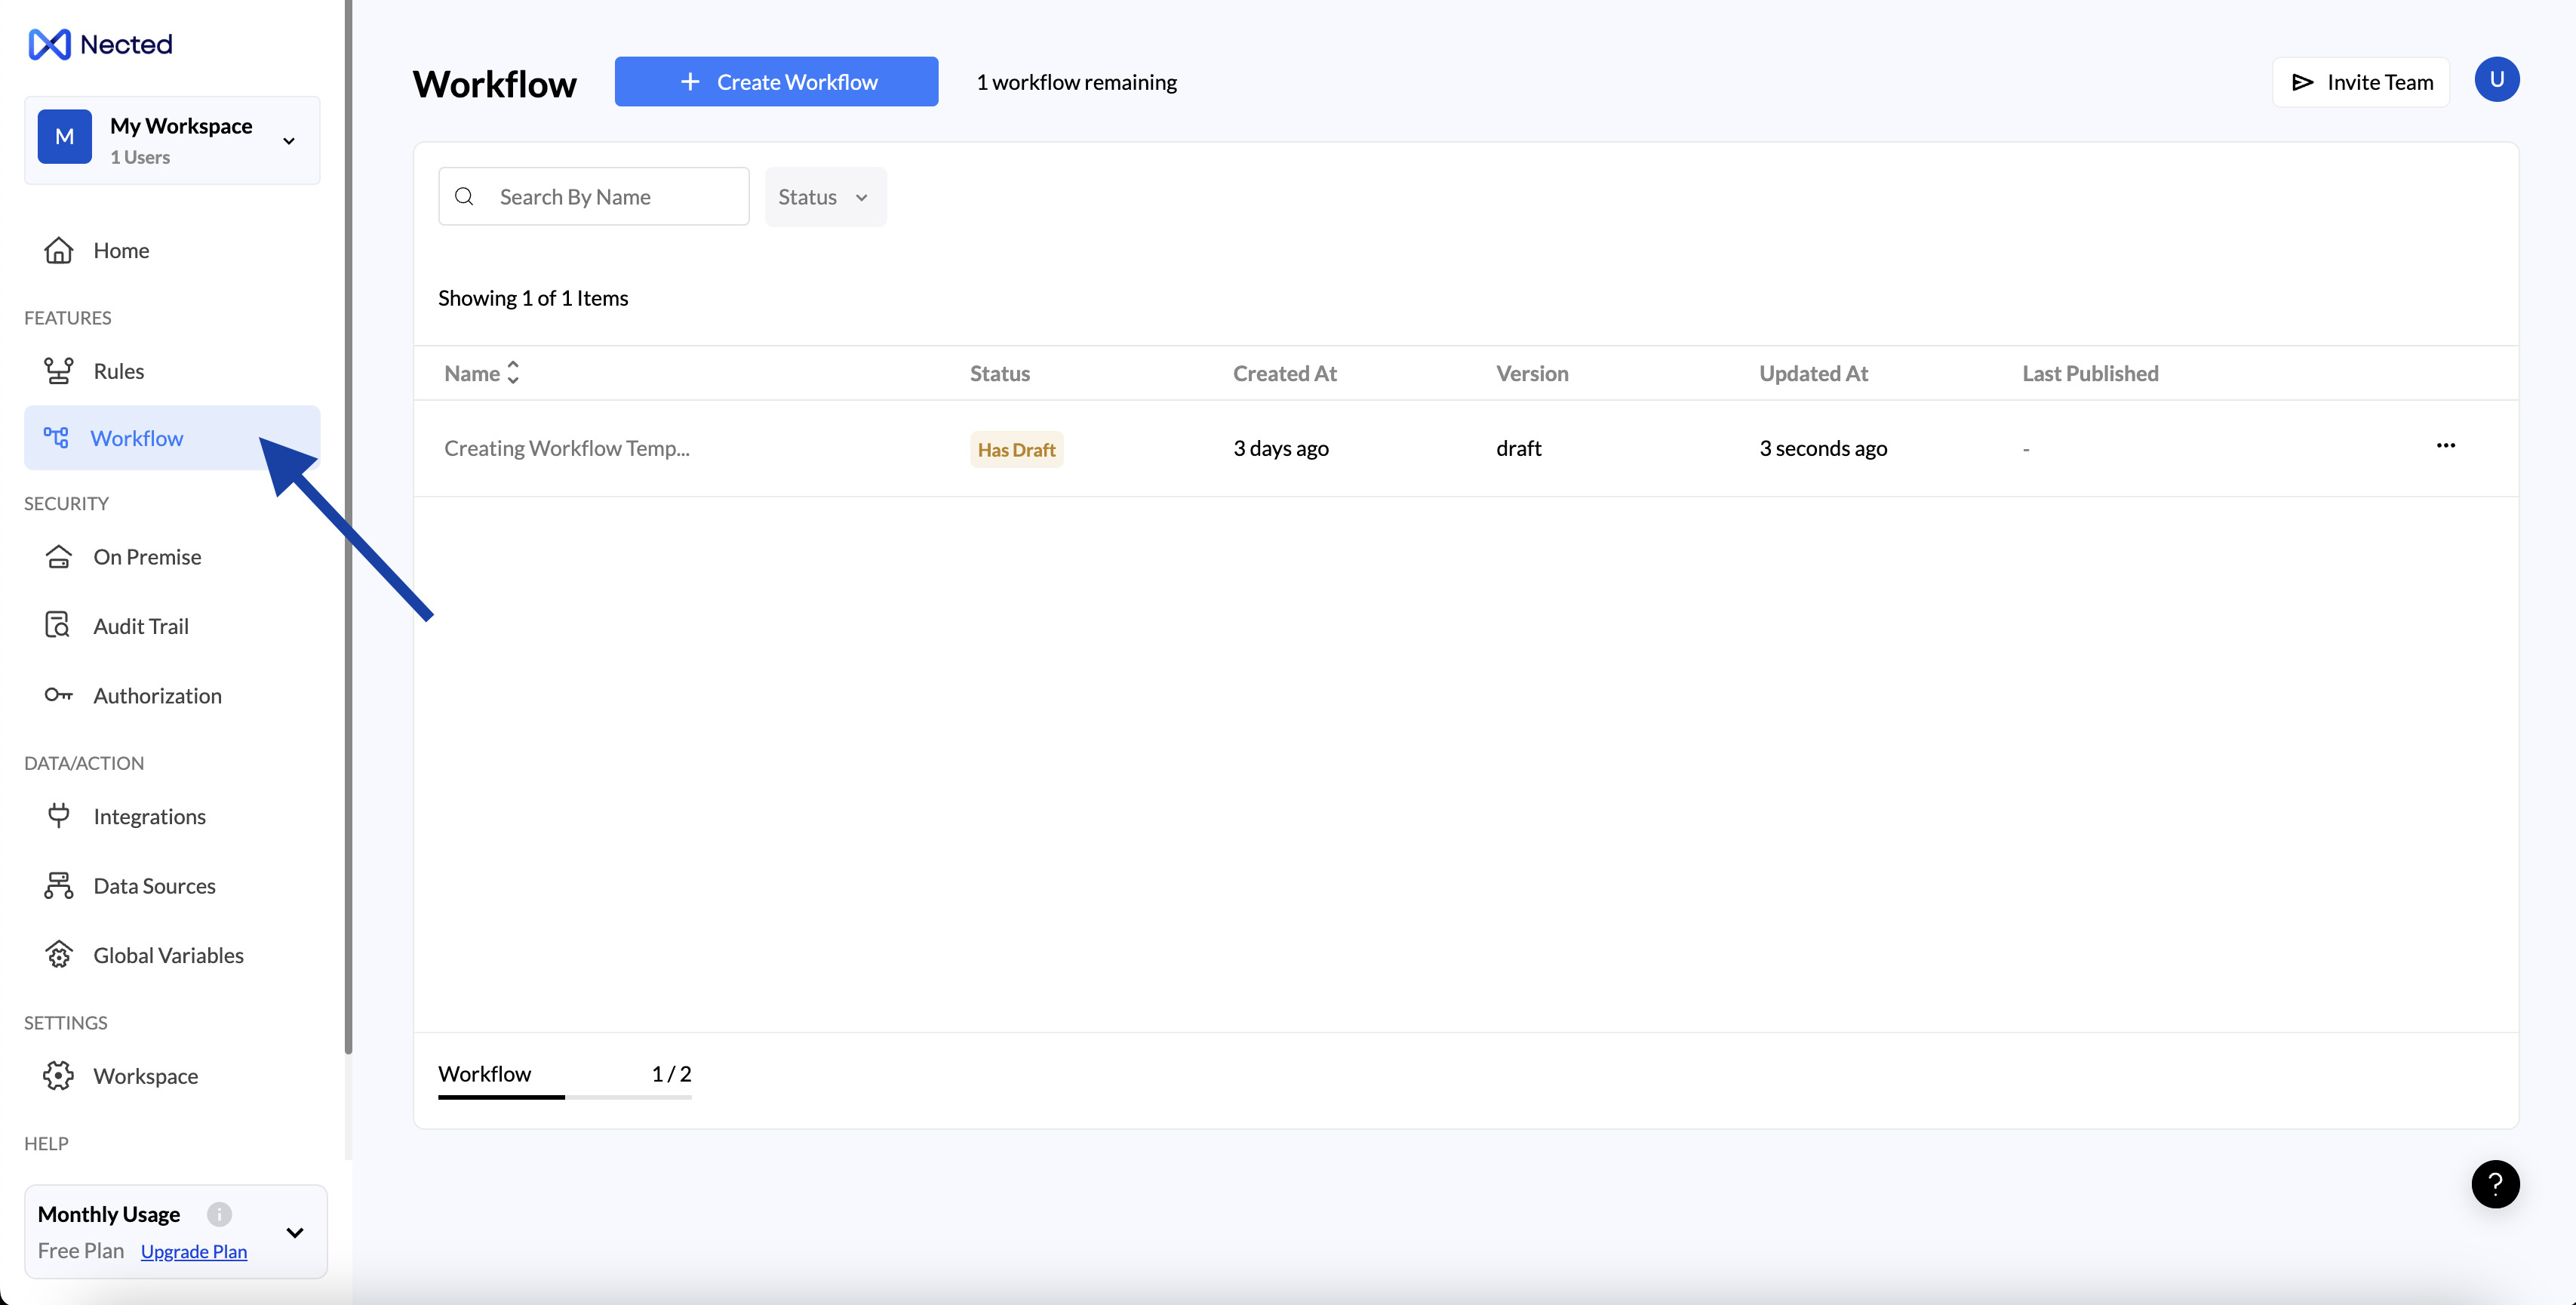Select the Workflow sidebar menu item
Image resolution: width=2576 pixels, height=1305 pixels.
(136, 438)
